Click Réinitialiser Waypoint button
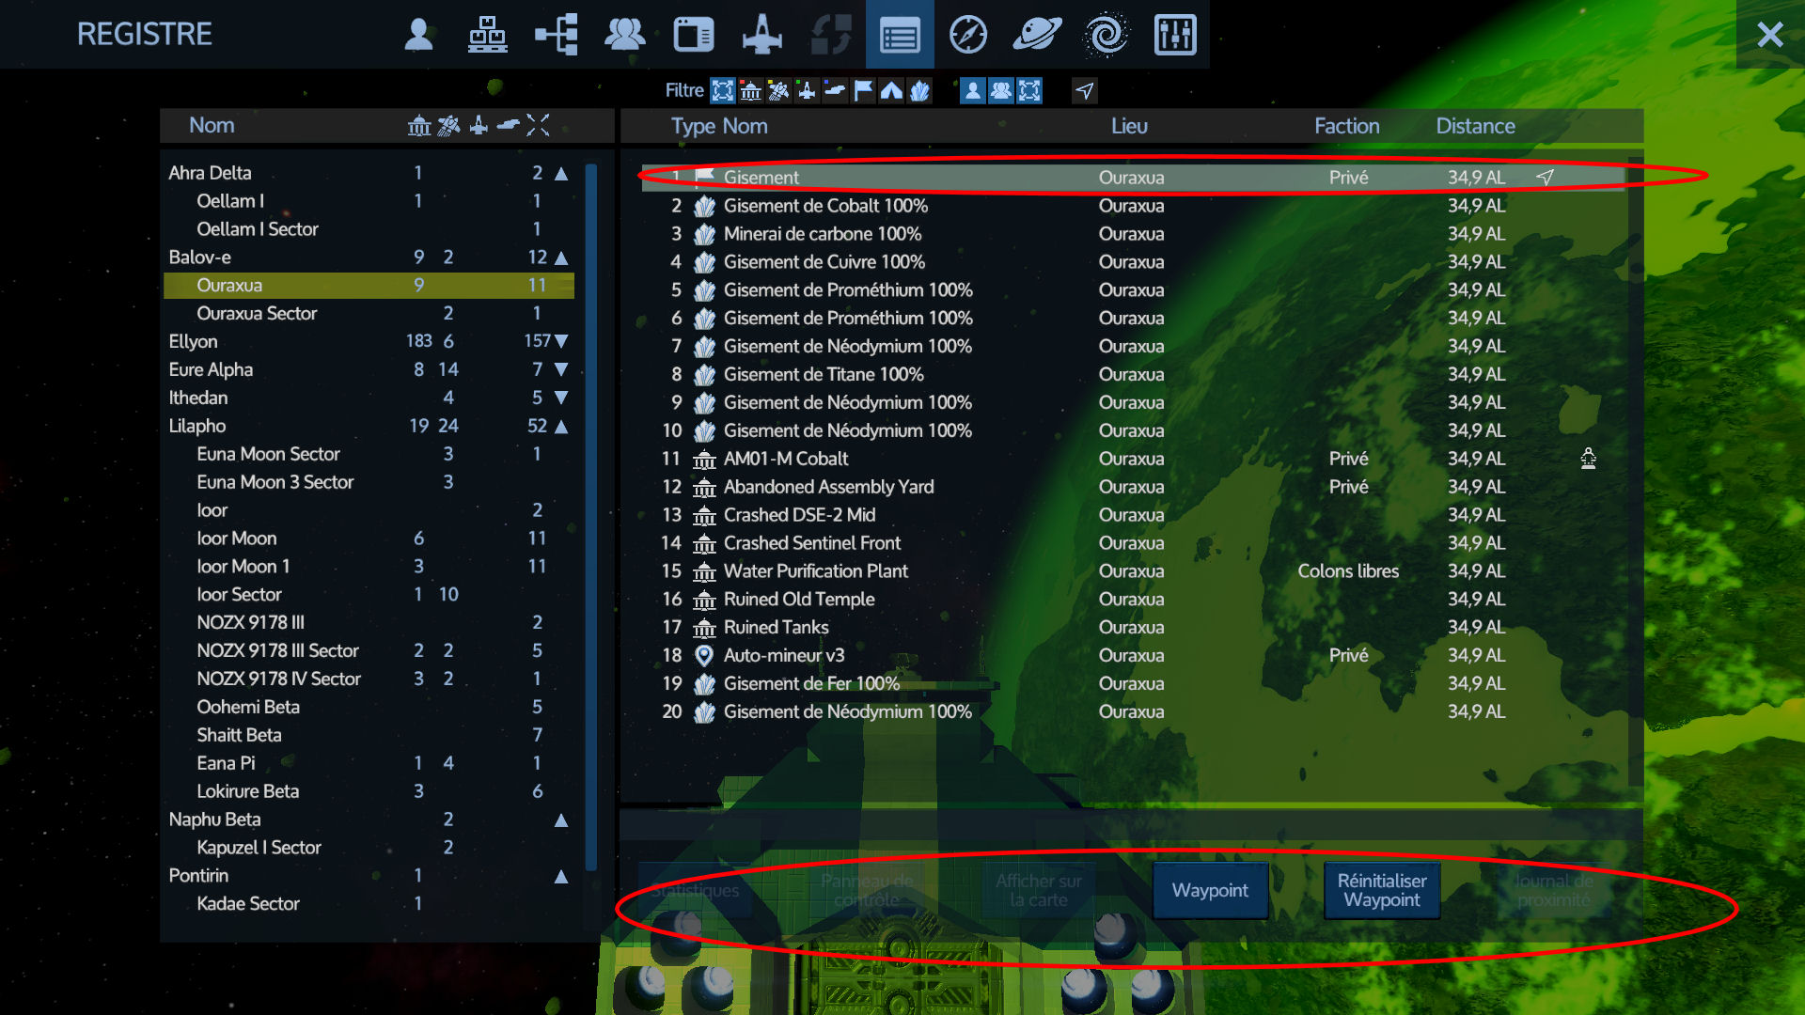This screenshot has width=1805, height=1015. [x=1382, y=890]
